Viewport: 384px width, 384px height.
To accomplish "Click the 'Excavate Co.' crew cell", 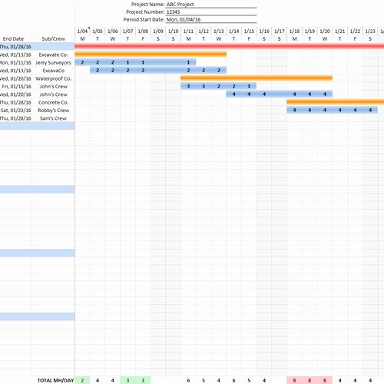I will [x=53, y=55].
